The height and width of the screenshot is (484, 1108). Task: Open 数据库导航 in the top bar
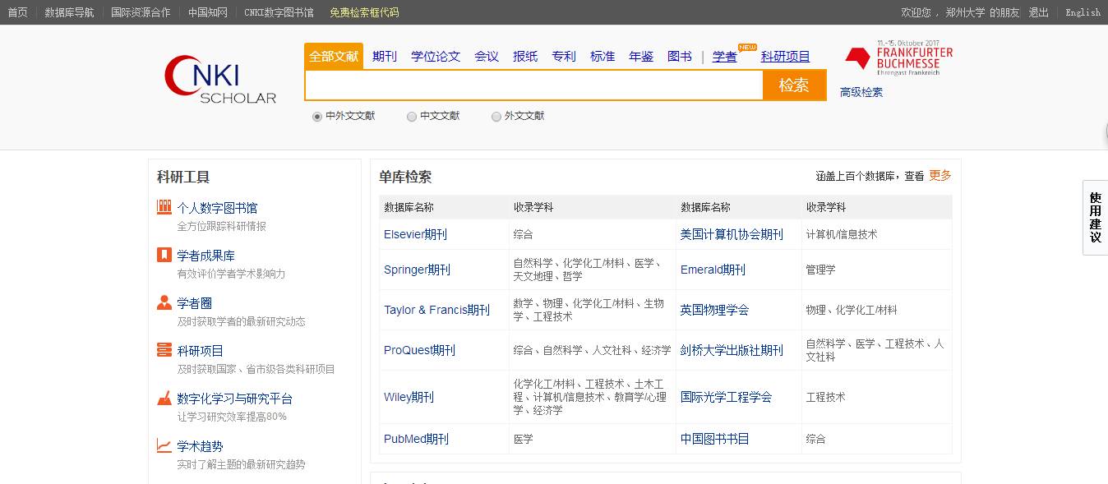(x=69, y=12)
